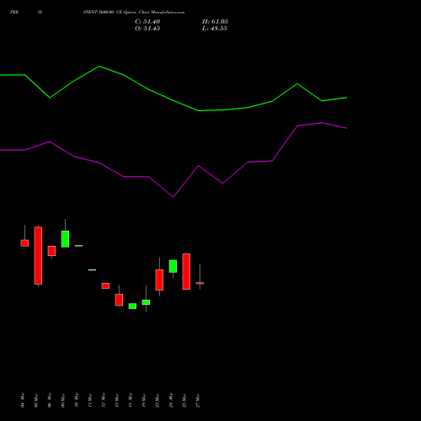The height and width of the screenshot is (421, 421).
Task: Click the open value O: 51.45
Action: (147, 29)
